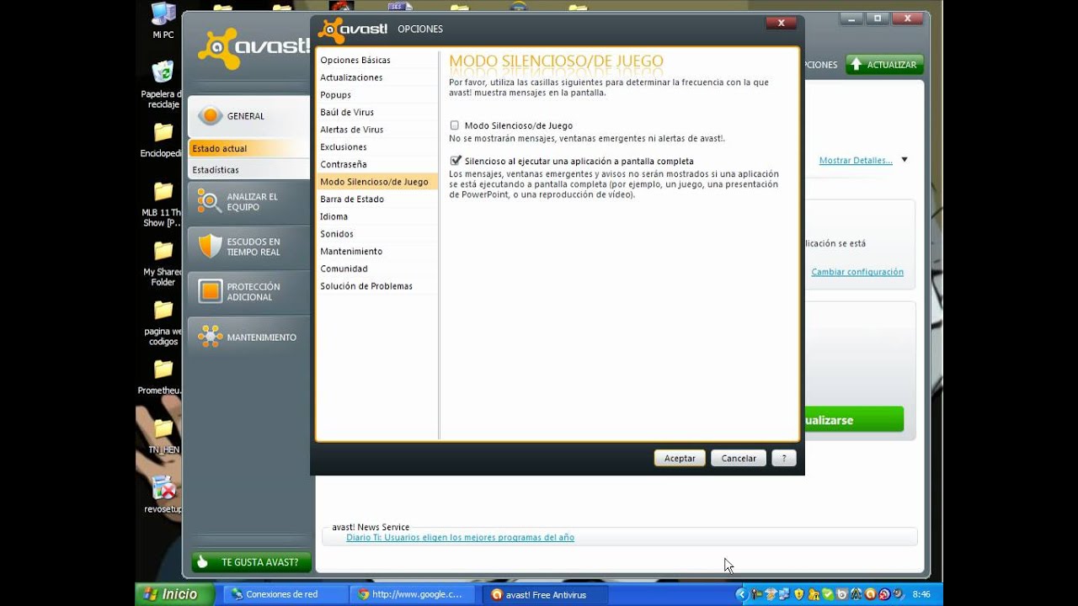1078x606 pixels.
Task: Open Estado actual tab in main window
Action: [x=249, y=148]
